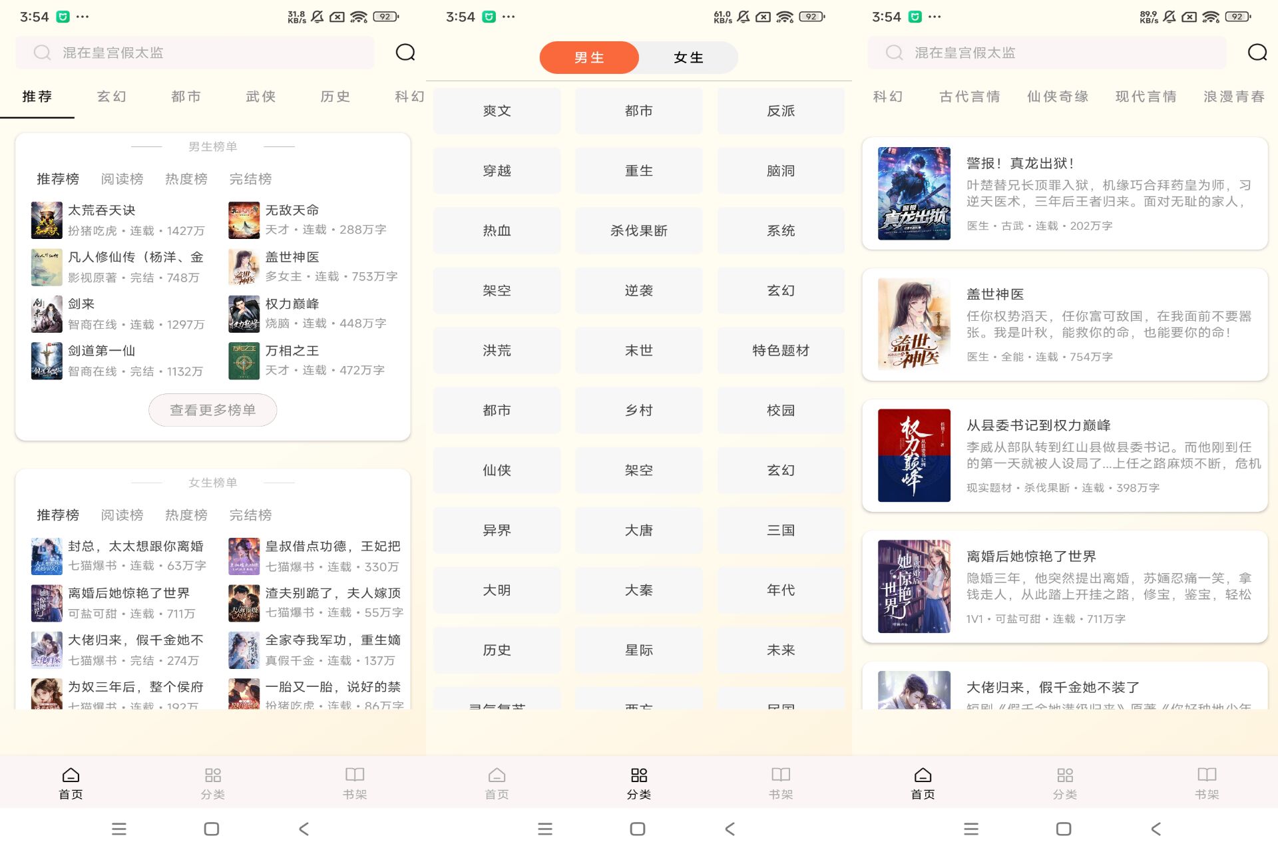Expand more rankings via 查看更多榜单
Viewport: 1278px width, 852px height.
tap(213, 410)
